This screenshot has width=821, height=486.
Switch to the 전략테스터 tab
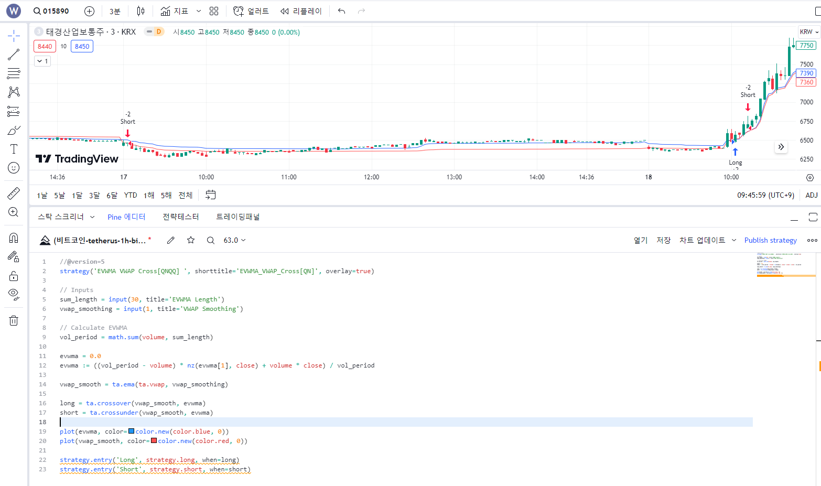180,217
